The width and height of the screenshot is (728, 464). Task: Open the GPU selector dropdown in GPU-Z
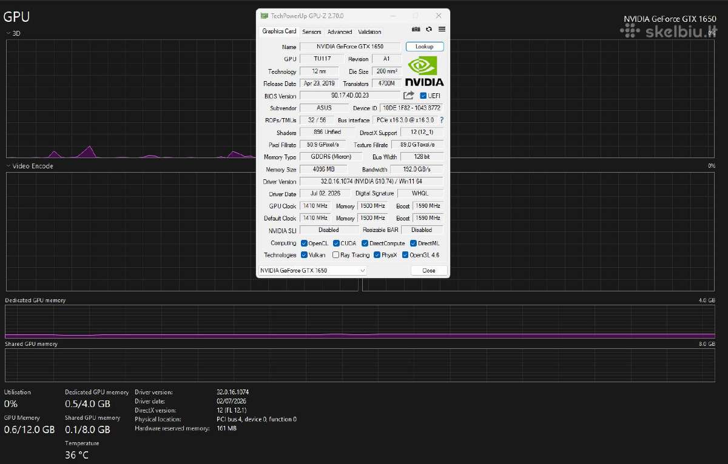click(x=313, y=271)
